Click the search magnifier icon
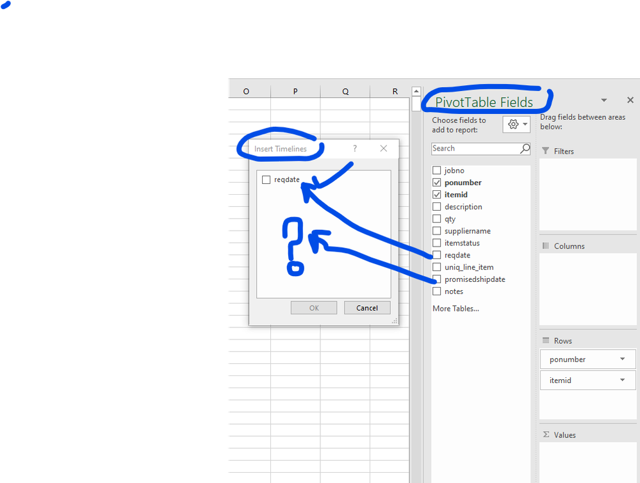The image size is (640, 483). 525,148
